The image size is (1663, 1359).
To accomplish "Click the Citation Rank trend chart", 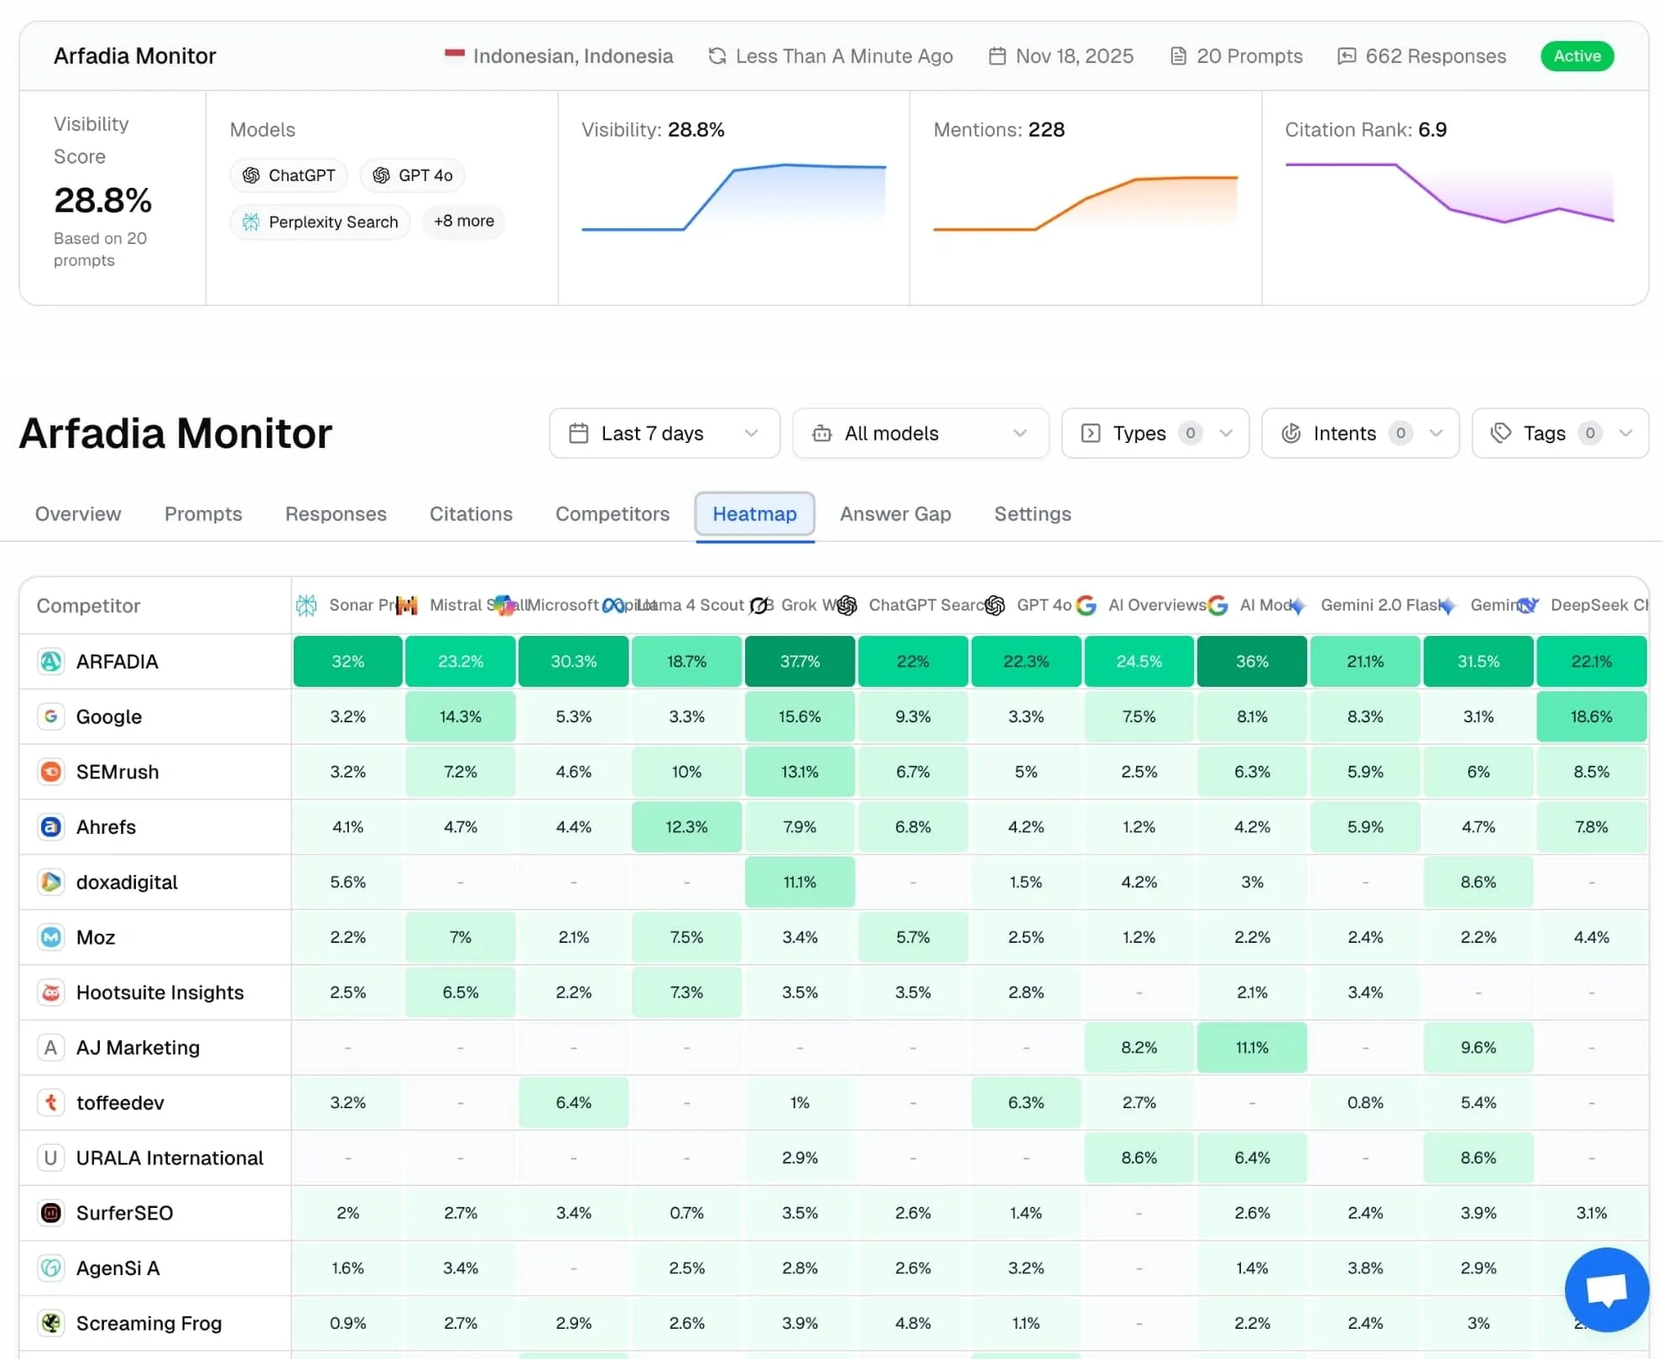I will pyautogui.click(x=1449, y=192).
